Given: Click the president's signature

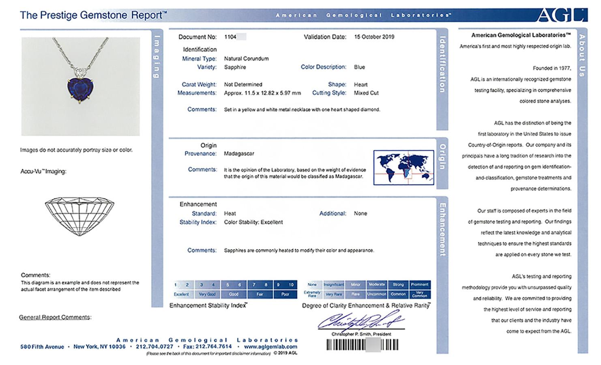Looking at the screenshot, I should click(361, 320).
